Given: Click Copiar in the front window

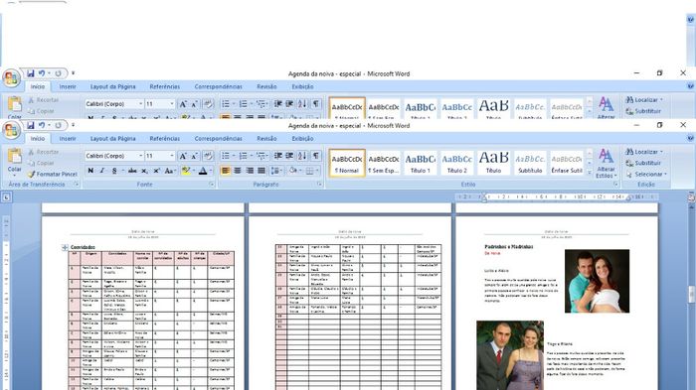Looking at the screenshot, I should pyautogui.click(x=41, y=163).
